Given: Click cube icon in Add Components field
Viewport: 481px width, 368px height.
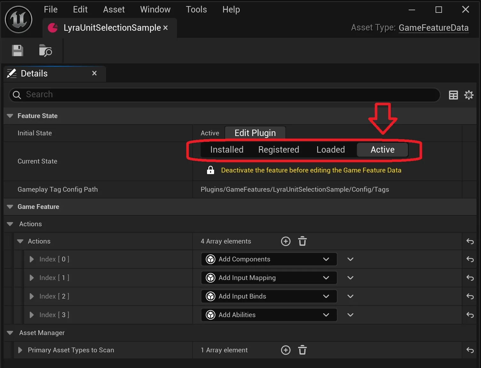Looking at the screenshot, I should (x=211, y=259).
